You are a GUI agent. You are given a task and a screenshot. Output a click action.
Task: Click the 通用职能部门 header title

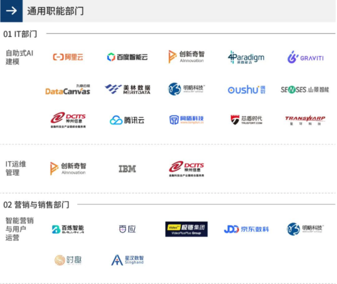tap(55, 11)
